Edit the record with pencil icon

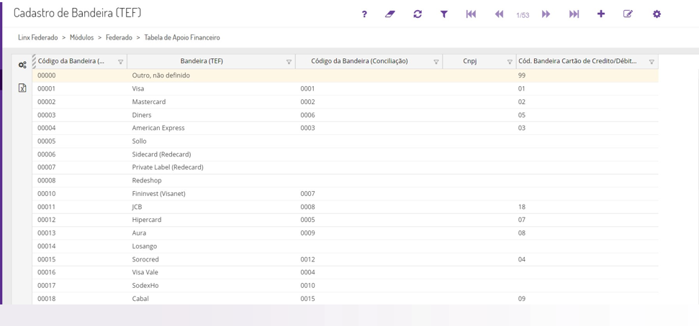628,14
